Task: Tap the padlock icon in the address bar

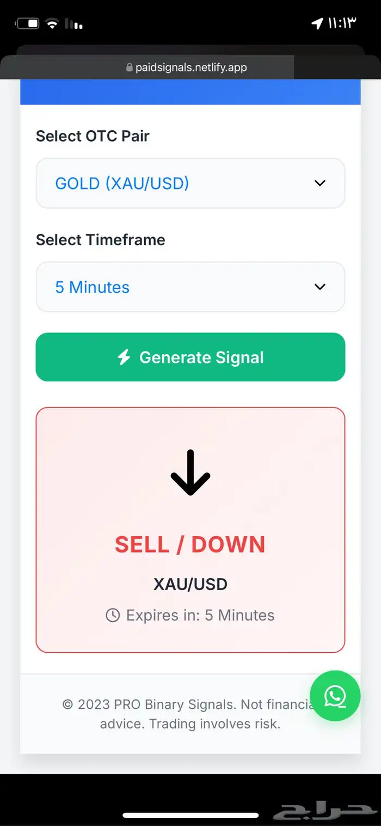Action: (129, 68)
